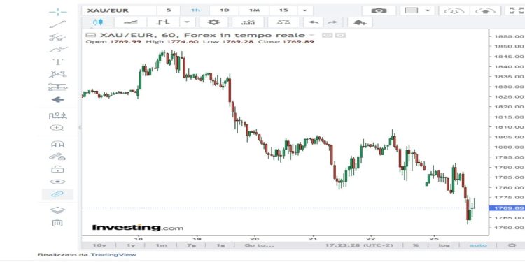Toggle drawings sync link icon
The image size is (525, 262).
(57, 194)
